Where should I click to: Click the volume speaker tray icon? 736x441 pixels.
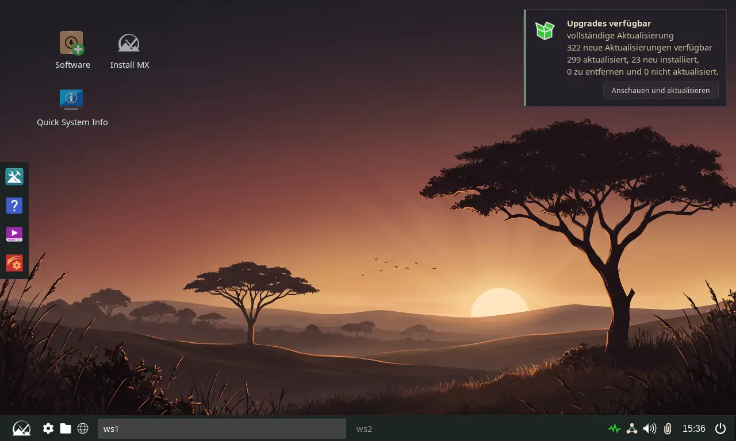pos(650,428)
